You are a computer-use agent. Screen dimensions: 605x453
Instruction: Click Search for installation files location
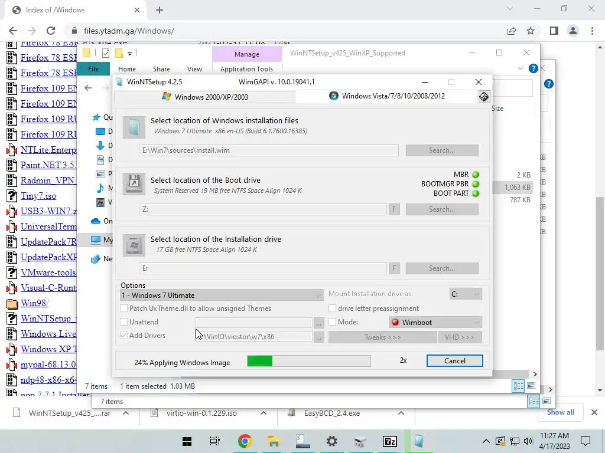click(442, 150)
